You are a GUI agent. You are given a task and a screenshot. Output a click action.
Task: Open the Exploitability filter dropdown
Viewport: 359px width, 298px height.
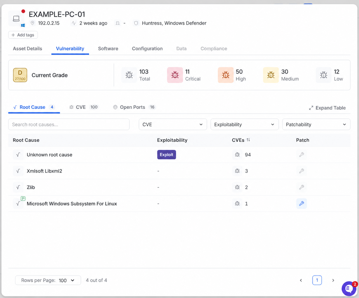pos(245,124)
